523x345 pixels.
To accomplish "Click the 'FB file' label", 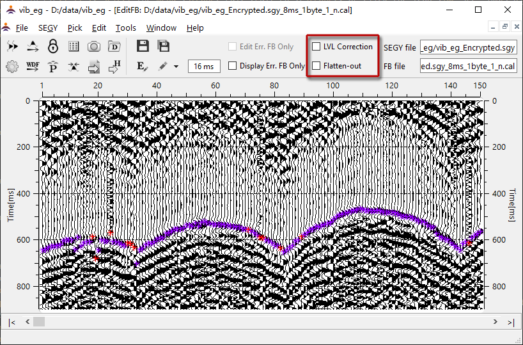I will 394,66.
